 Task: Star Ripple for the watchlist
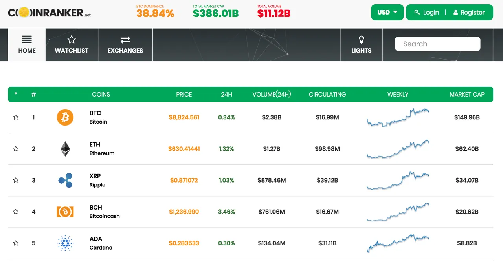(x=16, y=180)
